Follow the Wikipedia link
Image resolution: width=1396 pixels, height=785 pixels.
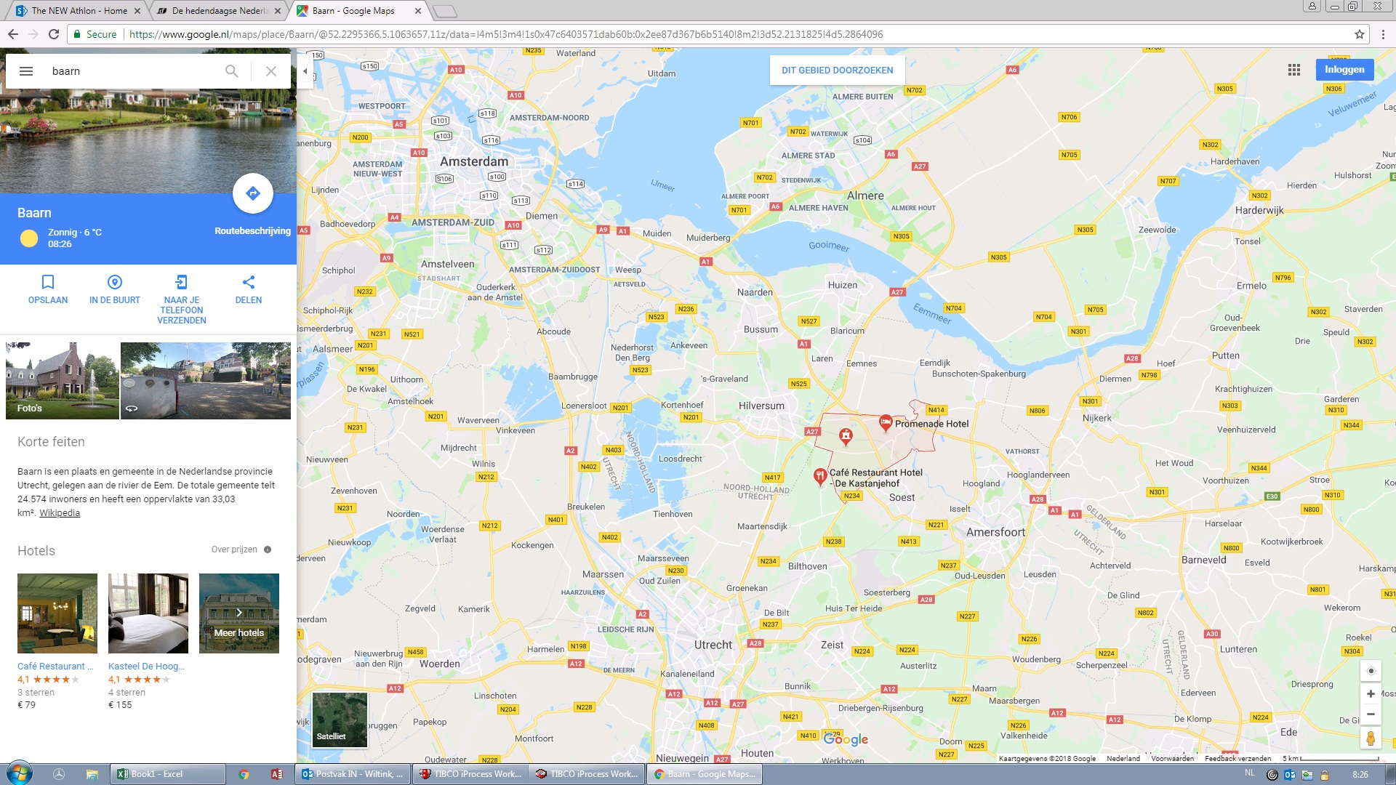pyautogui.click(x=60, y=513)
